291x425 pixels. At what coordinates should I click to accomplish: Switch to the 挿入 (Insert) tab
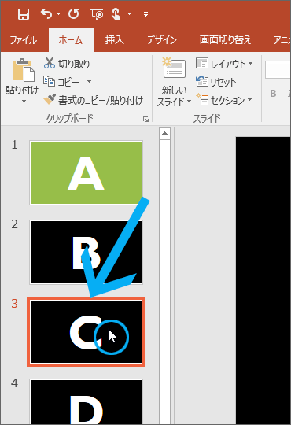114,40
